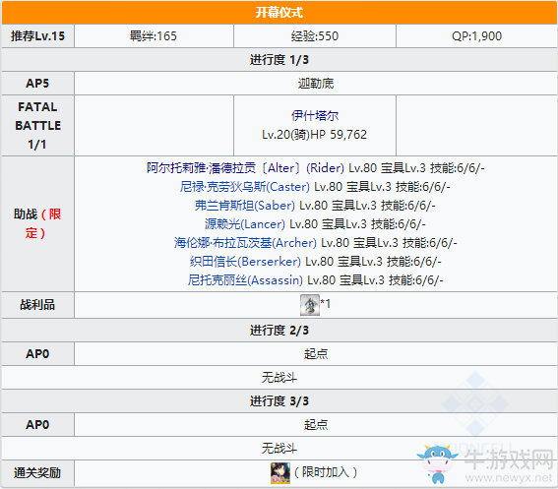The image size is (558, 489).
Task: Select the 进行度 2/3 section header
Action: (x=279, y=331)
